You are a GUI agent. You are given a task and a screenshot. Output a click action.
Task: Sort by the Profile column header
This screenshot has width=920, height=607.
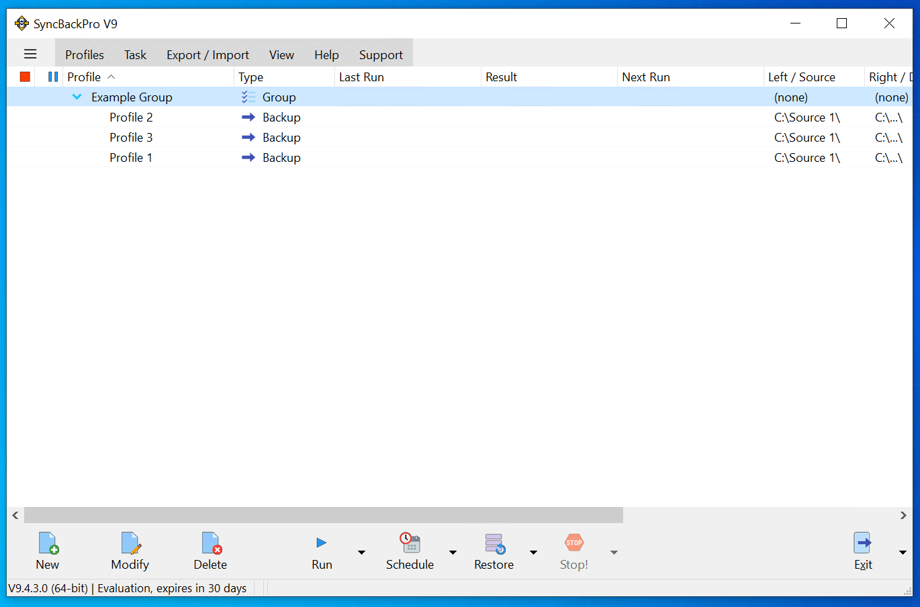tap(148, 77)
